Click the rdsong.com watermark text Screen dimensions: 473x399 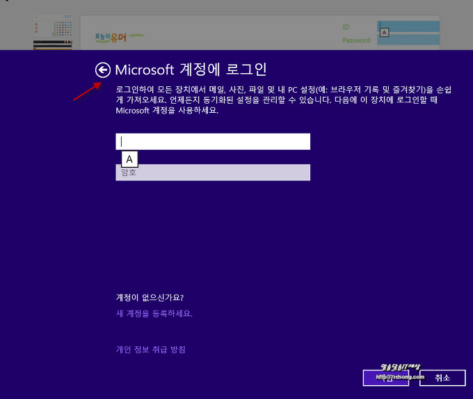click(400, 377)
